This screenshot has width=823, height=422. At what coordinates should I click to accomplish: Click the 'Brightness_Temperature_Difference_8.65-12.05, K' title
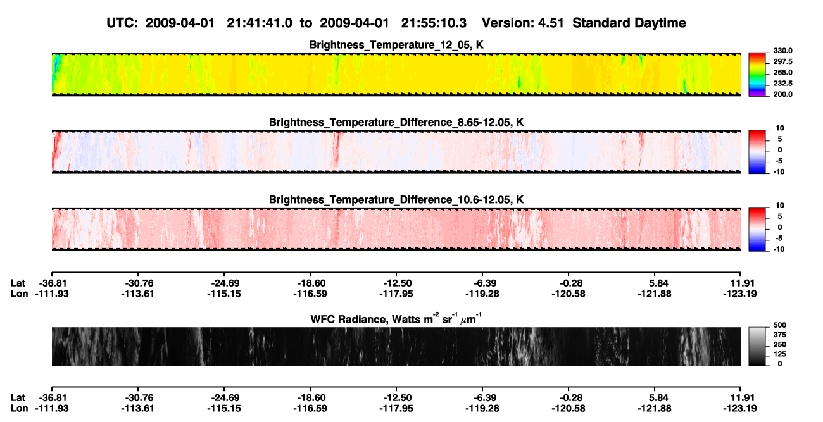[x=396, y=122]
